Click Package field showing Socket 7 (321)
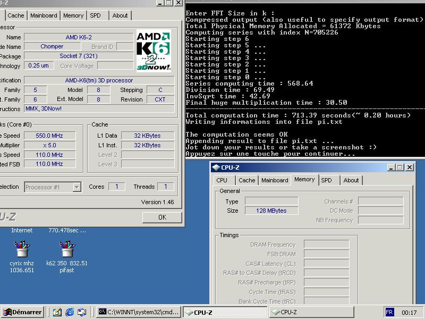Image resolution: width=425 pixels, height=319 pixels. pos(79,56)
